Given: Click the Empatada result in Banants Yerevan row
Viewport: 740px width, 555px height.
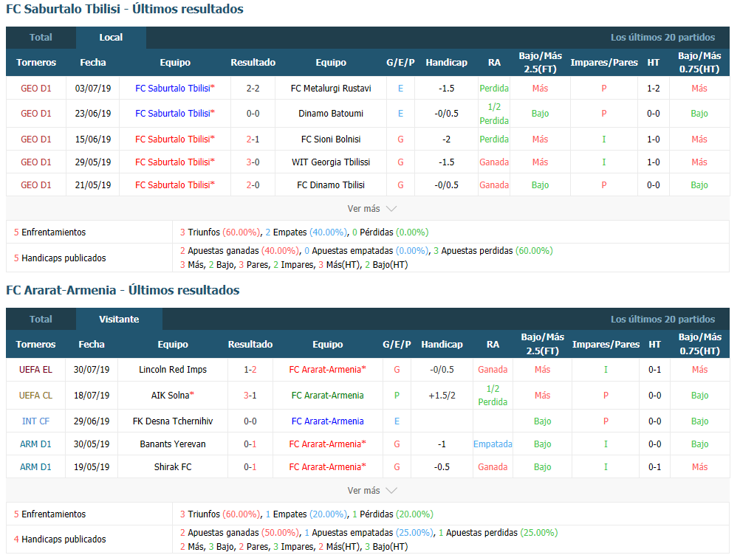Looking at the screenshot, I should tap(493, 444).
